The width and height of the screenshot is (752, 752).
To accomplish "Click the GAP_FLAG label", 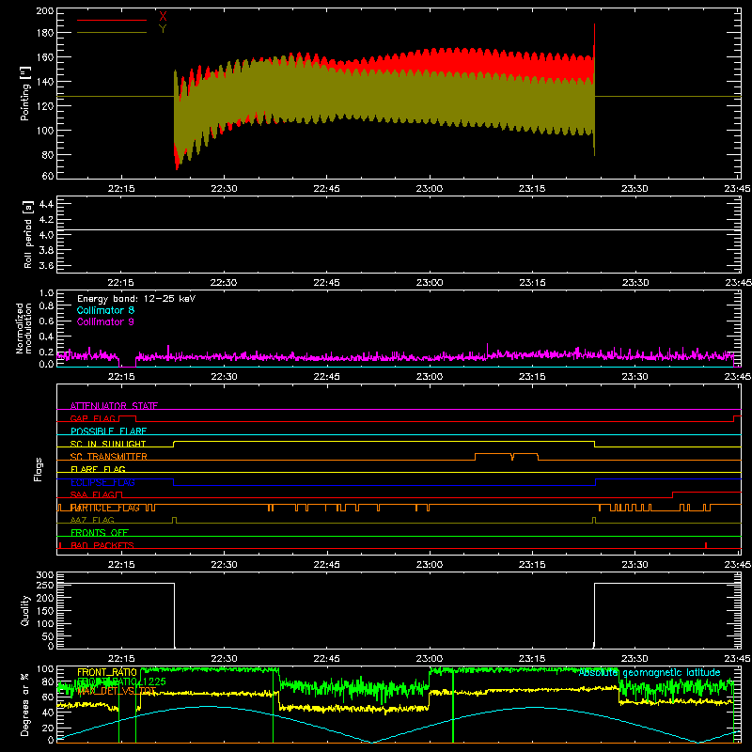I will point(93,418).
